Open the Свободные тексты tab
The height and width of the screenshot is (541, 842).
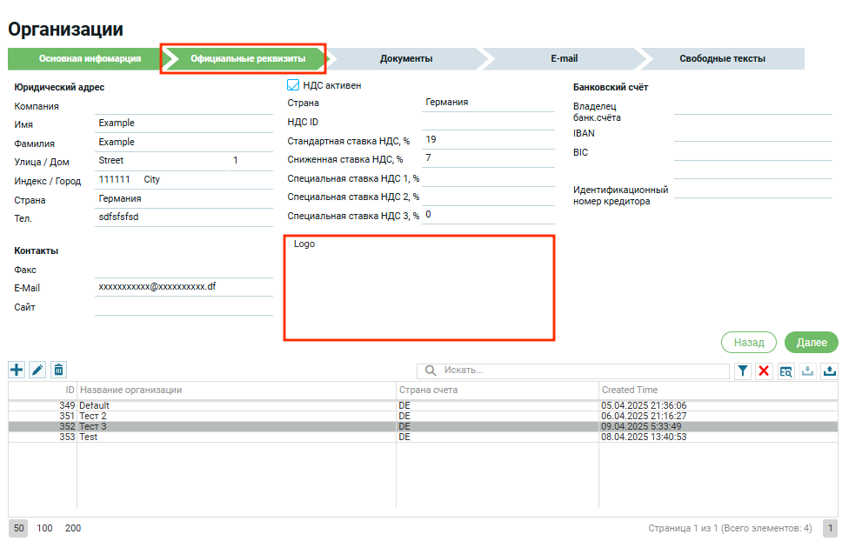click(x=722, y=59)
